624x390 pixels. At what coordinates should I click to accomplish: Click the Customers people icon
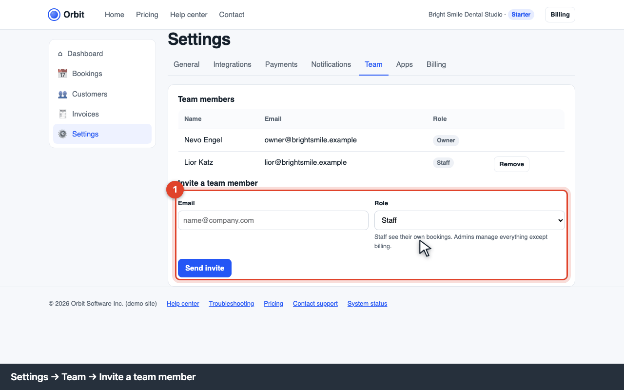(62, 94)
